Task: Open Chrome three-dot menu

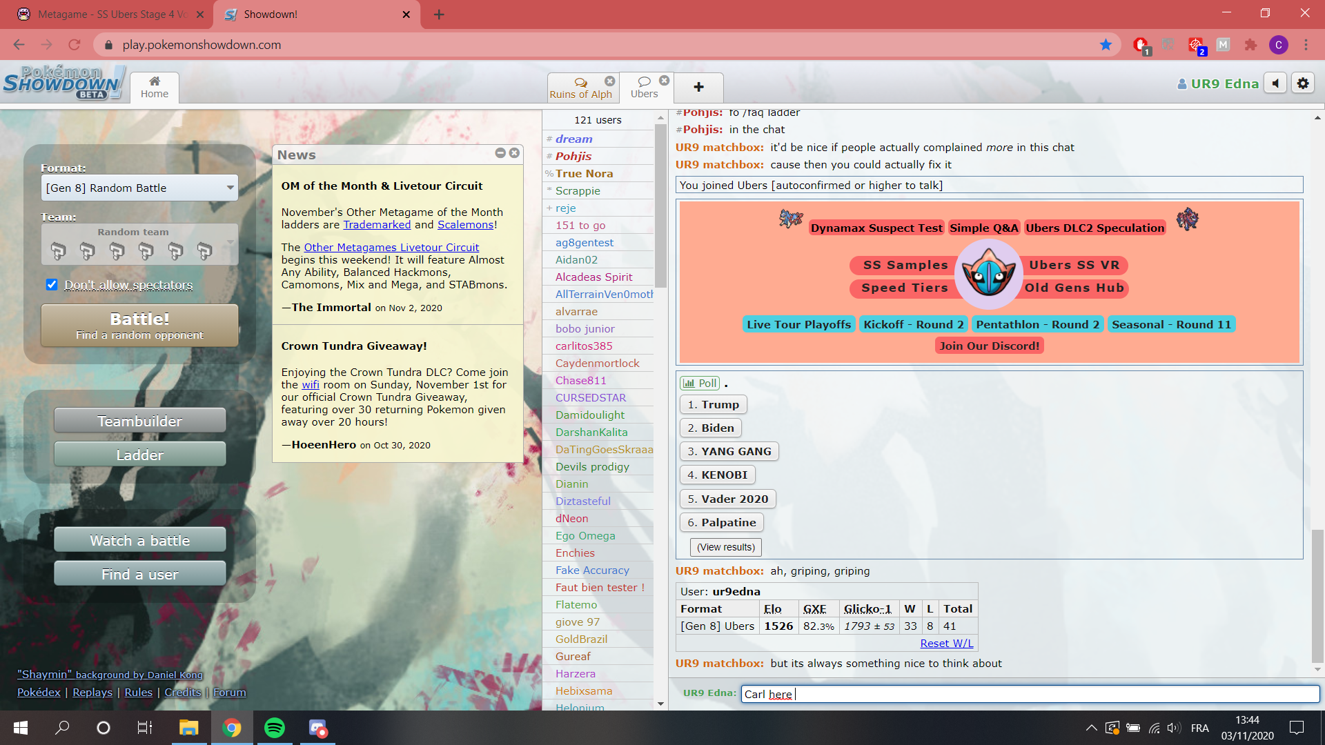Action: point(1306,45)
